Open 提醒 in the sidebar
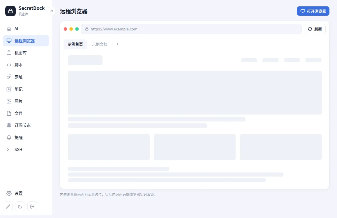The width and height of the screenshot is (337, 218). (x=26, y=137)
